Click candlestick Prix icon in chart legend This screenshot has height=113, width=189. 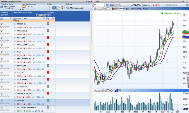click(x=113, y=9)
